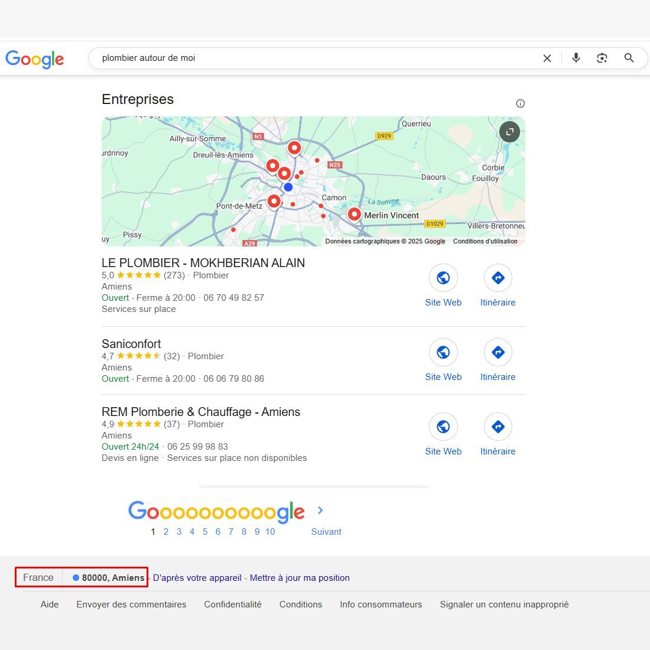Expand the map to full view
The width and height of the screenshot is (650, 650).
[509, 132]
